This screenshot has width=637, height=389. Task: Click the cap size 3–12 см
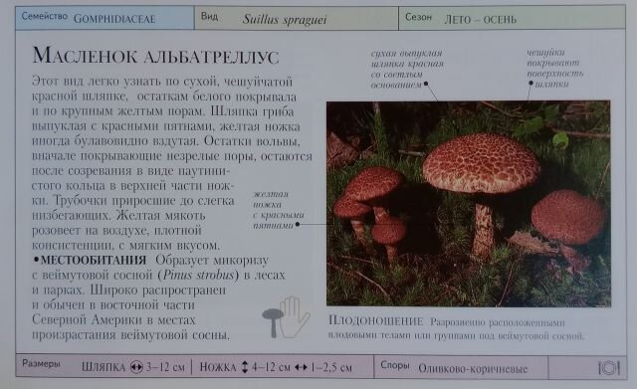(x=165, y=367)
